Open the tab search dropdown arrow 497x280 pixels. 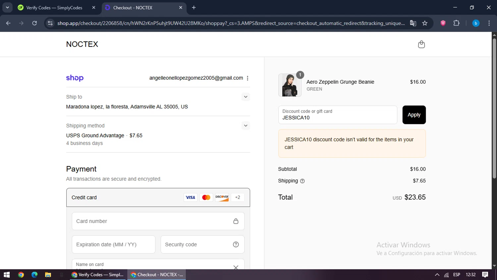coord(7,7)
